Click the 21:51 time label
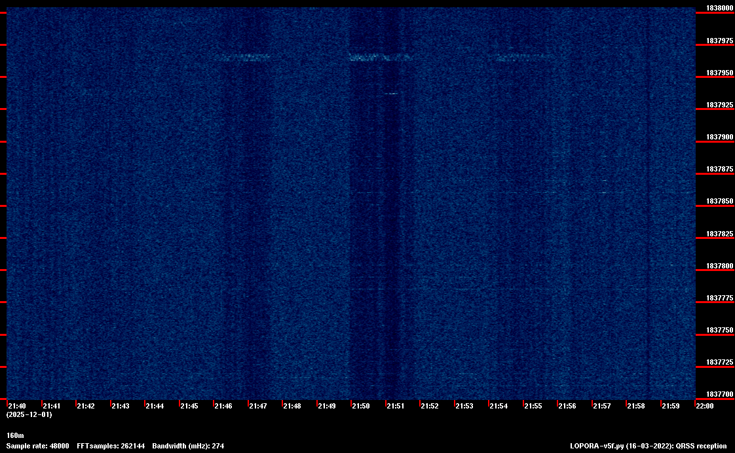Image resolution: width=735 pixels, height=453 pixels. pyautogui.click(x=396, y=406)
